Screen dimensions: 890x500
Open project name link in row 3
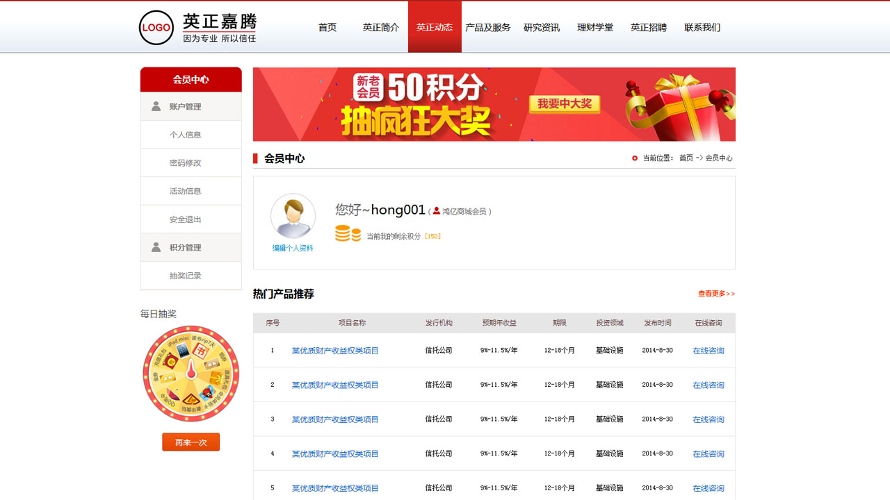[x=335, y=419]
